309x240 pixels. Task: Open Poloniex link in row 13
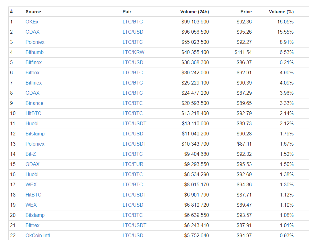(35, 144)
